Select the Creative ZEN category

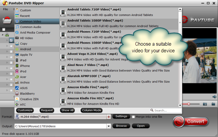pyautogui.click(x=37, y=99)
